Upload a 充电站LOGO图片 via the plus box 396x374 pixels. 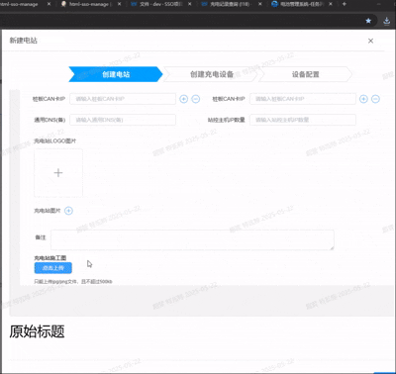coord(58,173)
